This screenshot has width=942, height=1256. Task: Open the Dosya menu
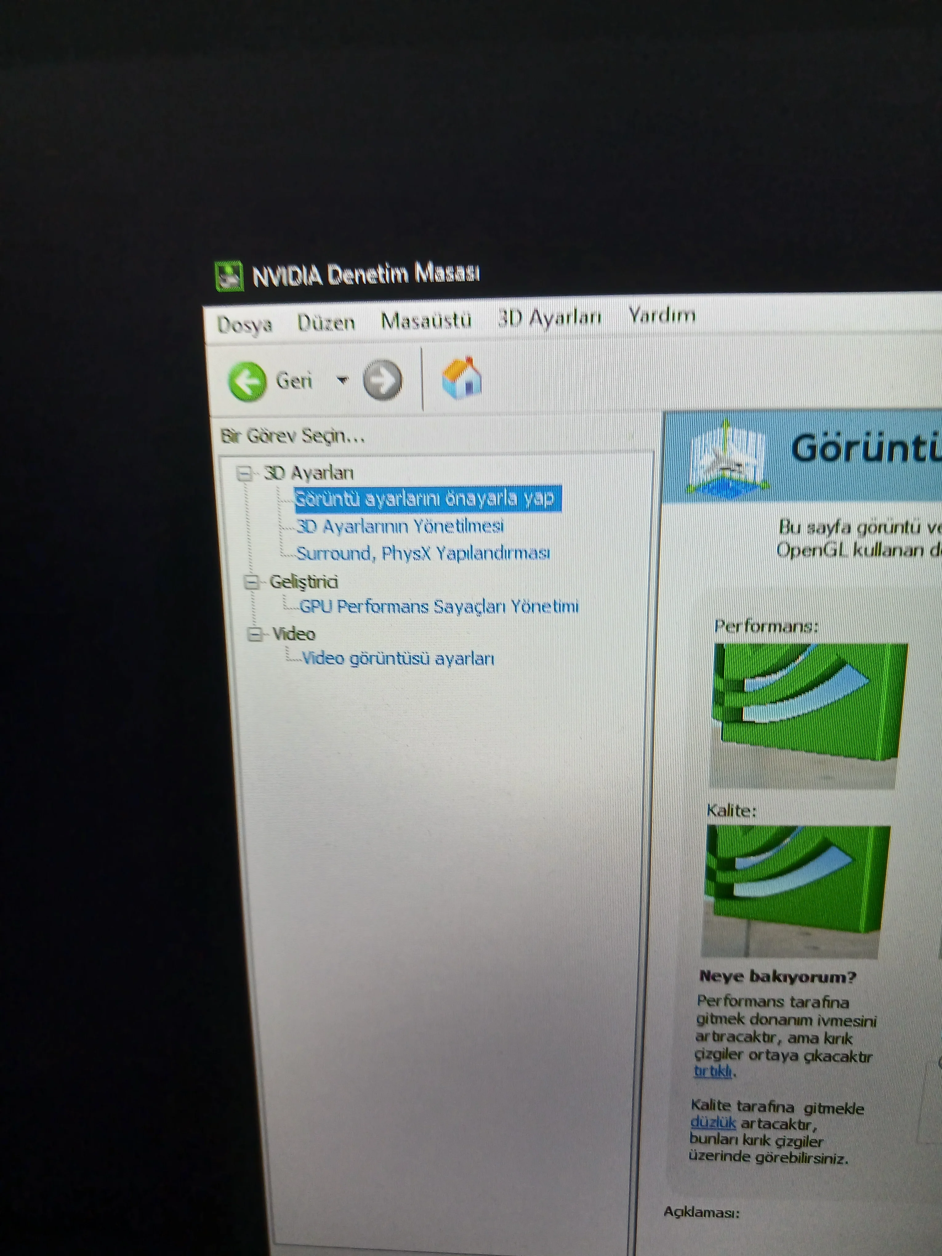point(244,325)
